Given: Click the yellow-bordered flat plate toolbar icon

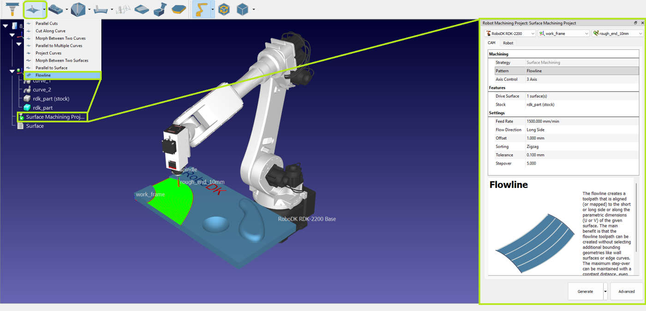Looking at the screenshot, I should (x=179, y=9).
